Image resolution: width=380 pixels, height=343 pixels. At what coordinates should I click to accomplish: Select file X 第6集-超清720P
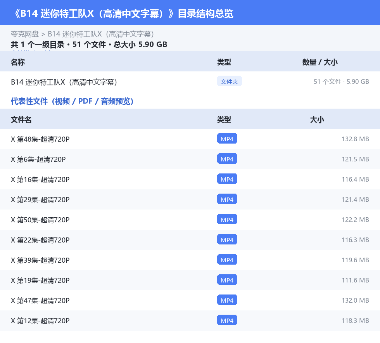coord(38,159)
